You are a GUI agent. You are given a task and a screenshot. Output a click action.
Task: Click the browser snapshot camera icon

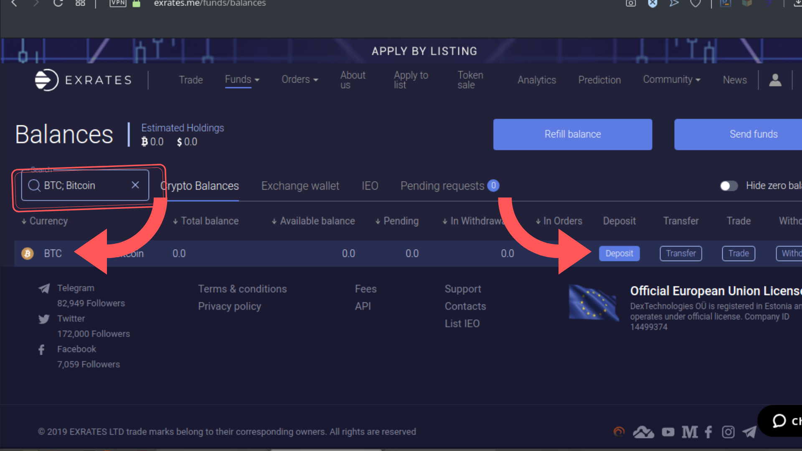[x=631, y=3]
